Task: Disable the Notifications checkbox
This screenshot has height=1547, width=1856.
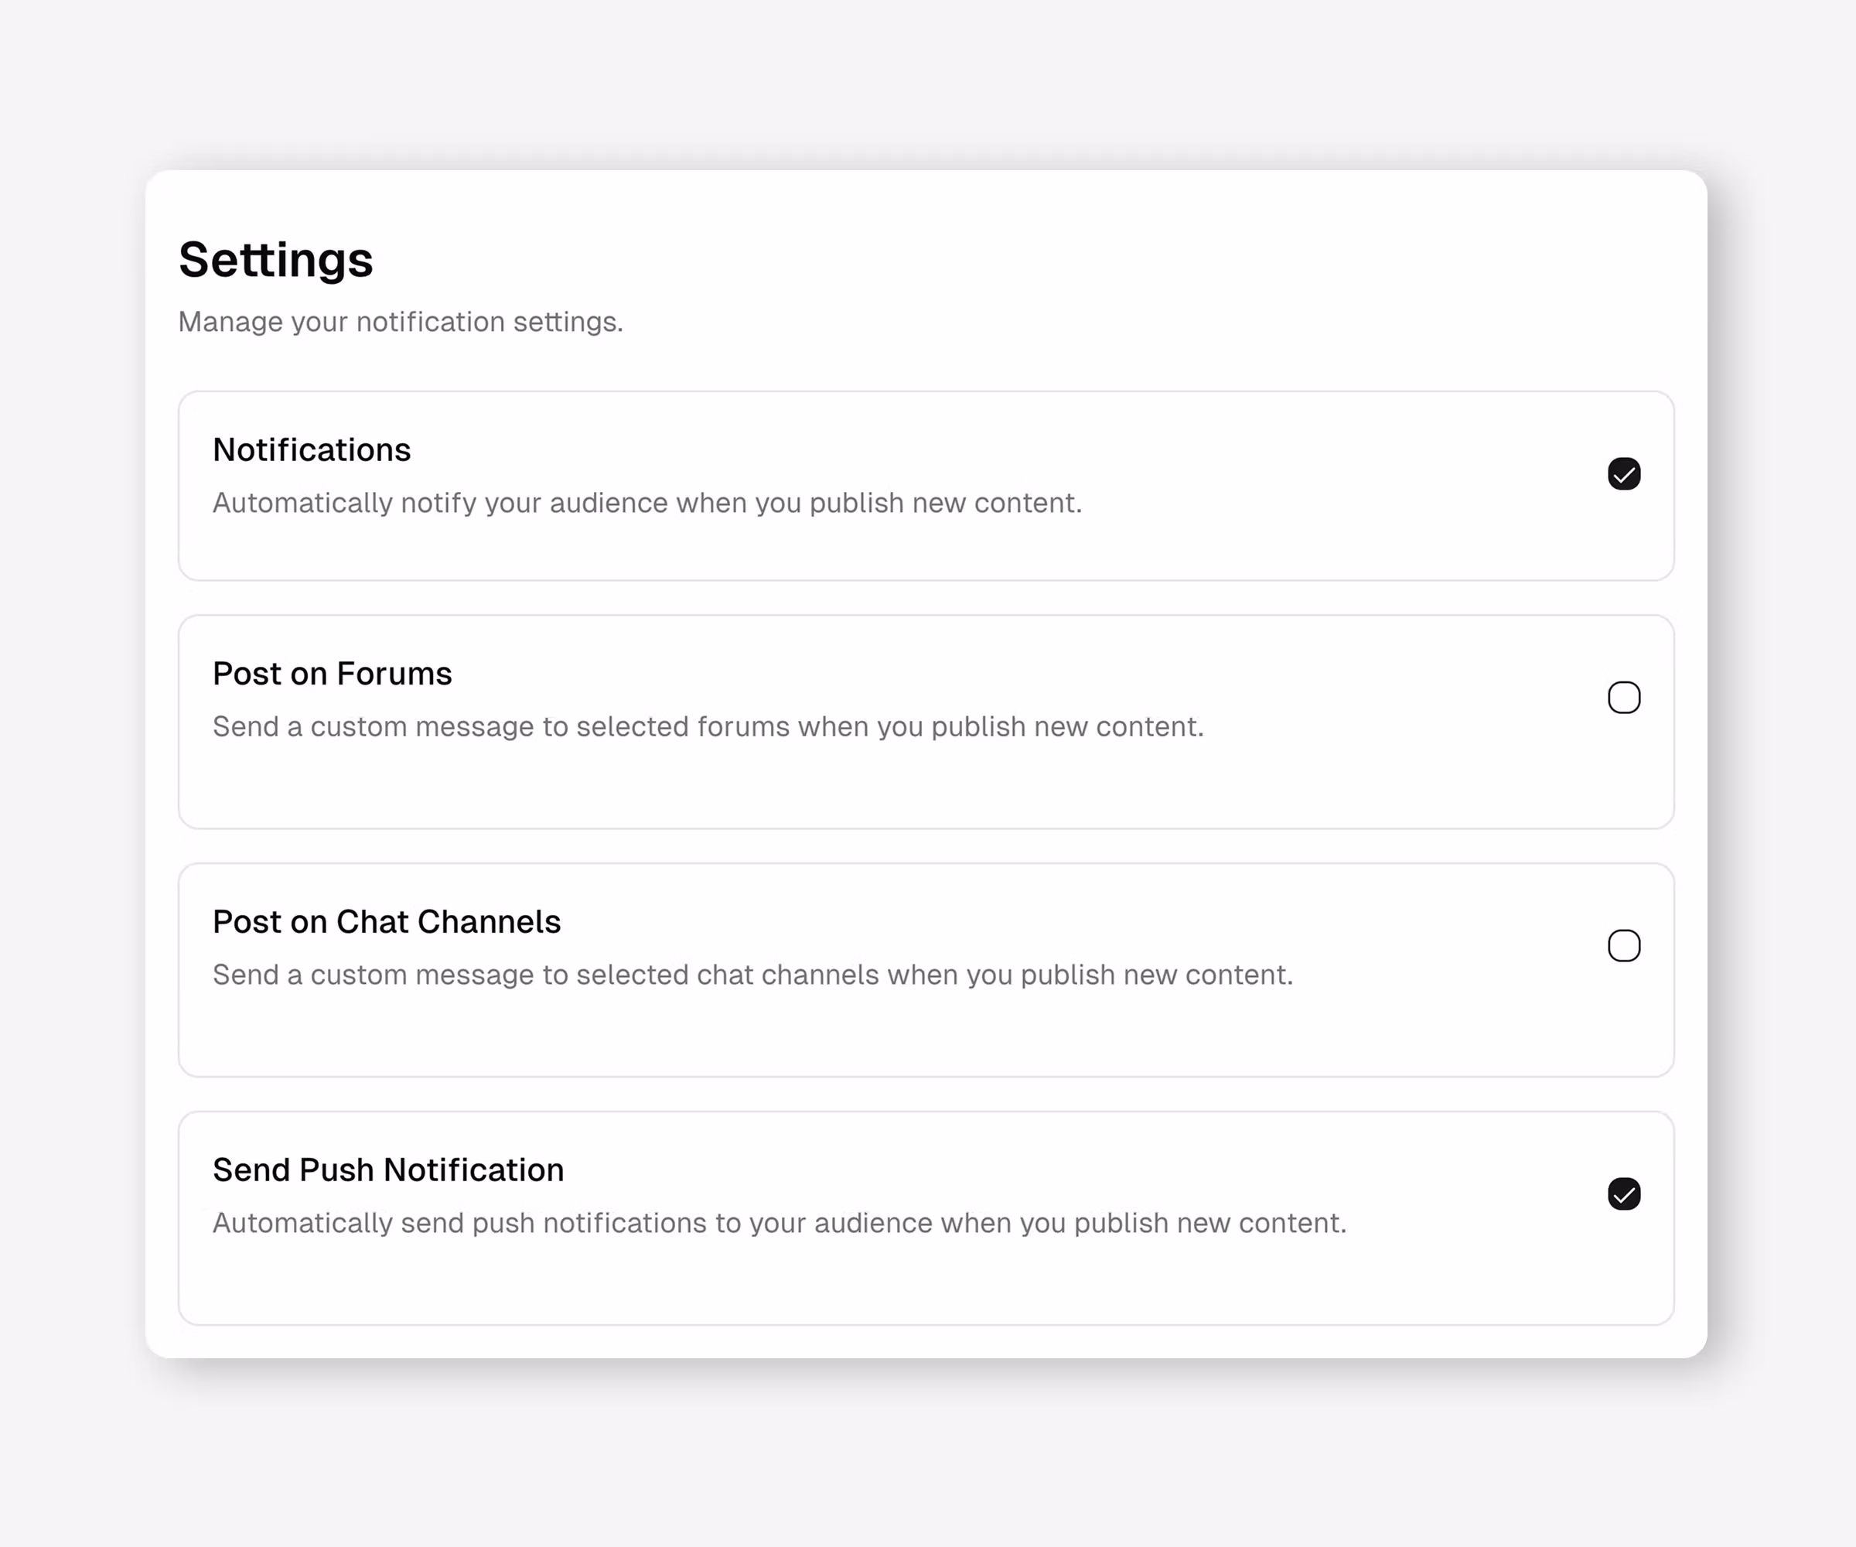Action: coord(1623,474)
